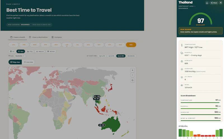Set flight time Up to 6h
The width and height of the screenshot is (224, 139).
[111, 56]
